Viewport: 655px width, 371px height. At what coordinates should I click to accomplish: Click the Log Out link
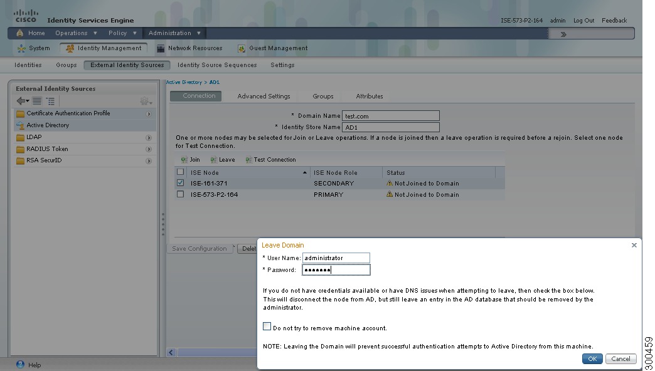583,21
